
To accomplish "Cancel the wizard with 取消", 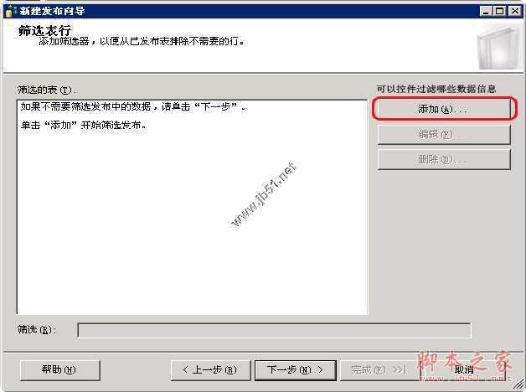I will click(464, 370).
